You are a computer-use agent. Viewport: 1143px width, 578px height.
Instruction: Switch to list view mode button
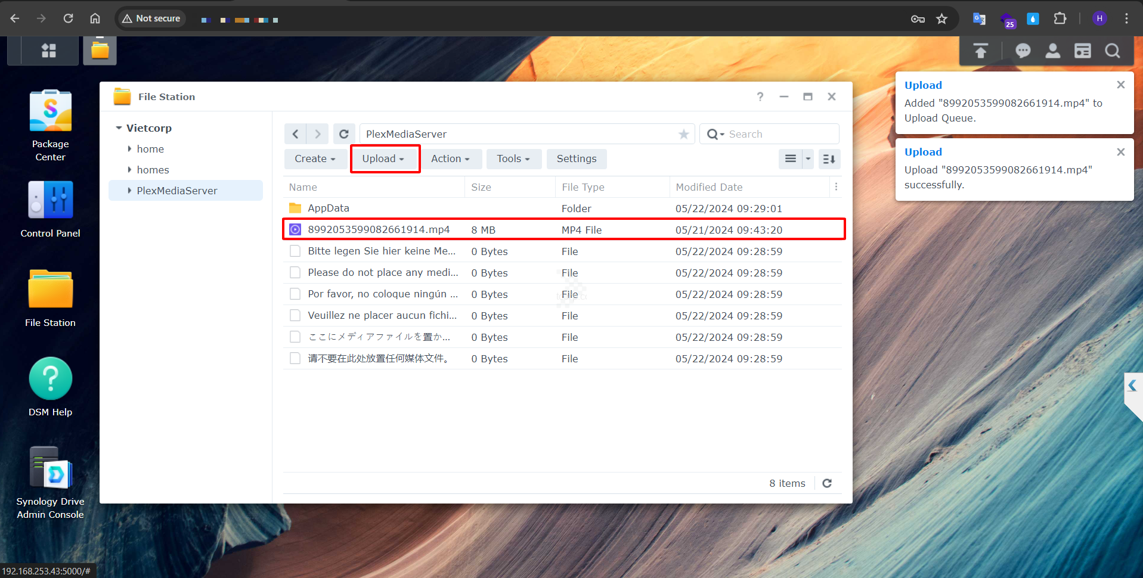[x=790, y=159]
